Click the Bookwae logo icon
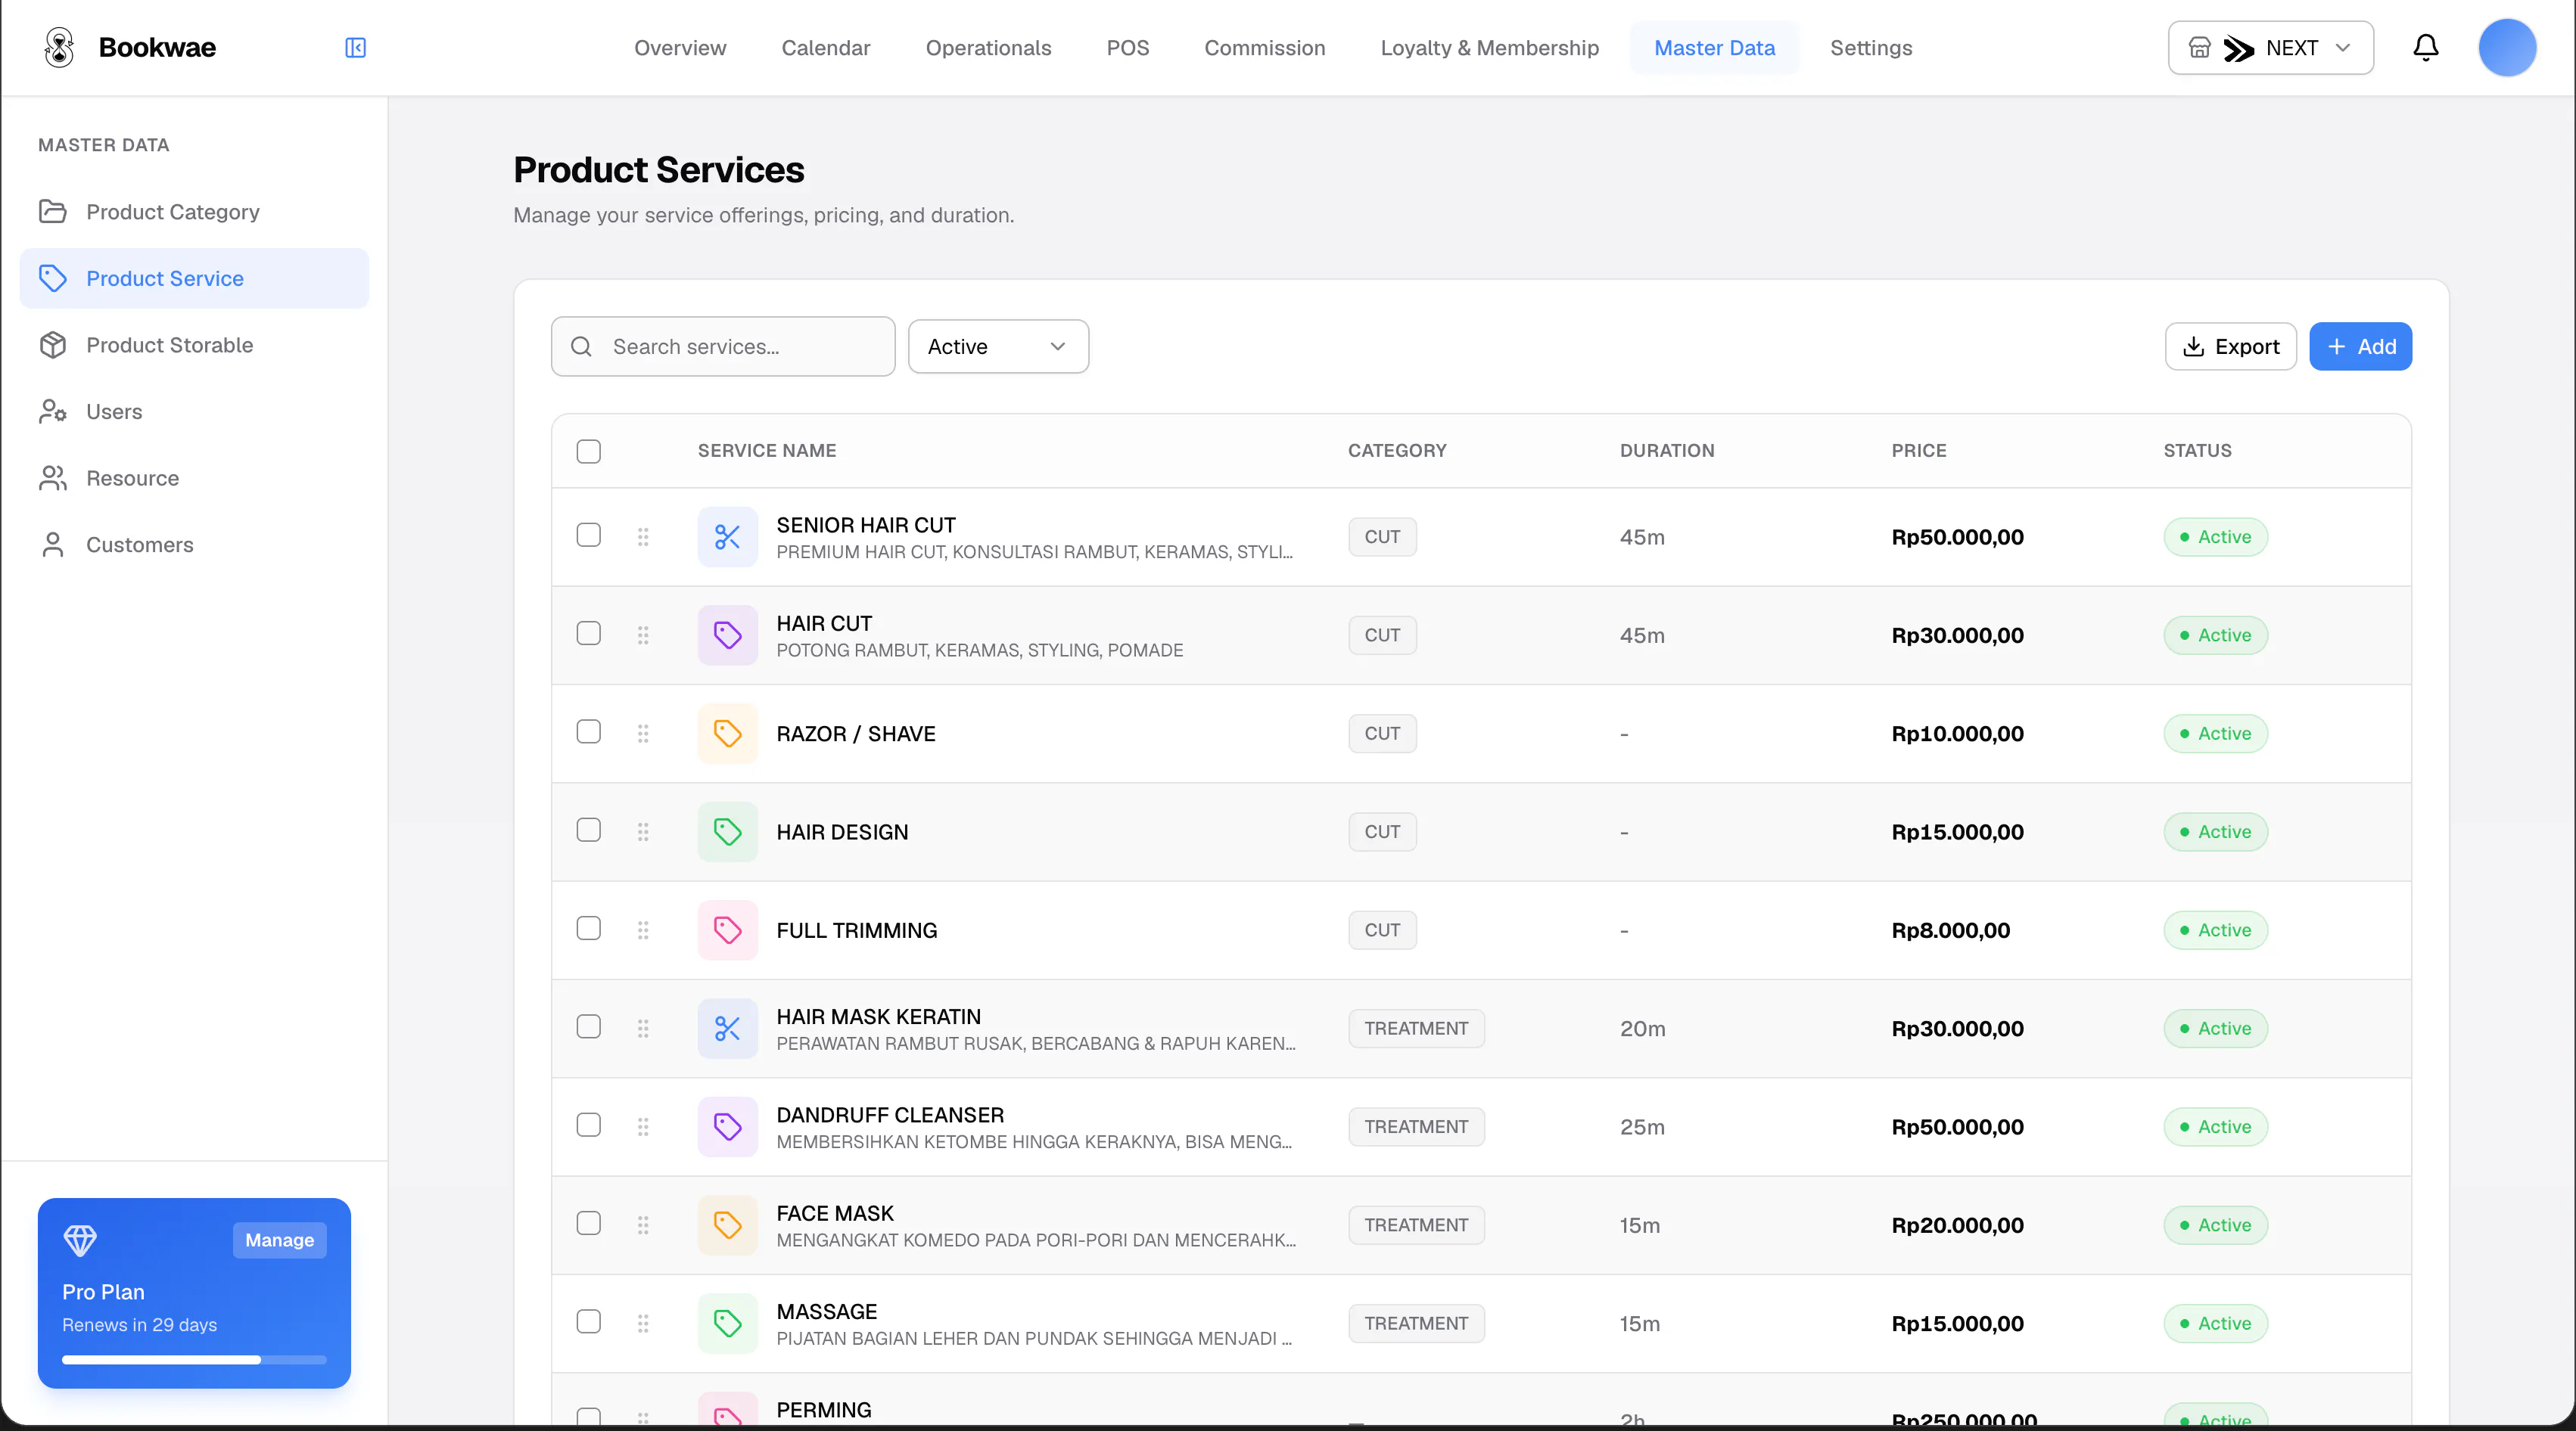2576x1431 pixels. tap(60, 48)
